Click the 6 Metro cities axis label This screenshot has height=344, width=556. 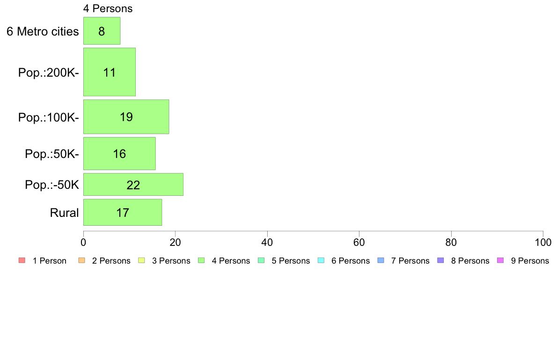[x=43, y=31]
